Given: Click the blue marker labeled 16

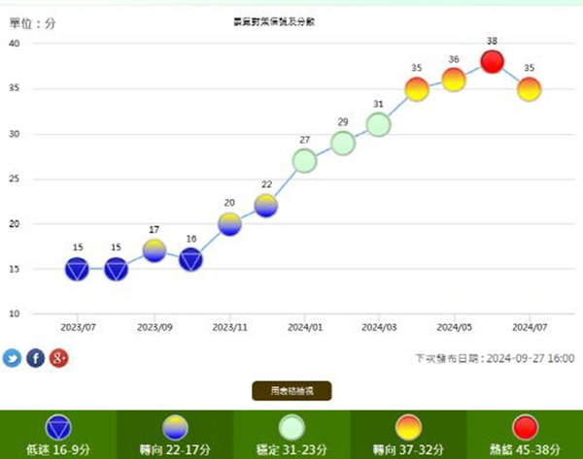Looking at the screenshot, I should (x=190, y=259).
